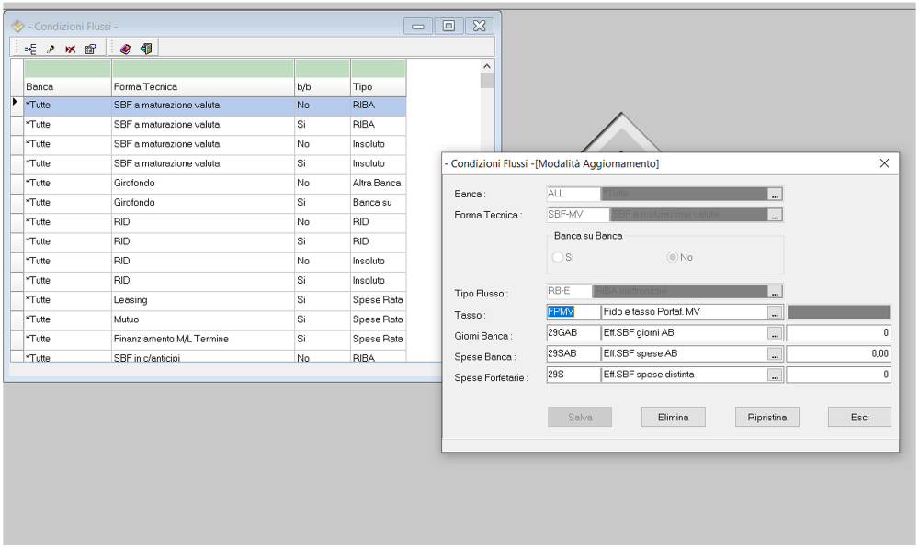Open the Spese Forfetarie lookup browse button
This screenshot has height=548, width=919.
[775, 375]
